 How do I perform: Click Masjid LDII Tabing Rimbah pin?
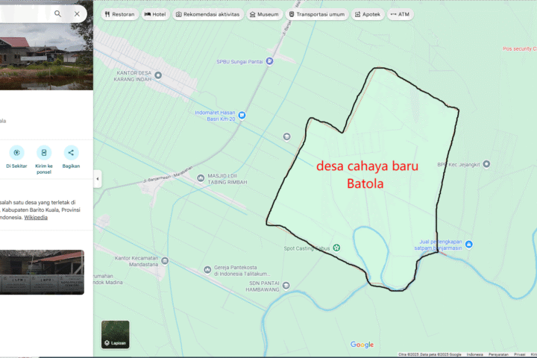(201, 178)
